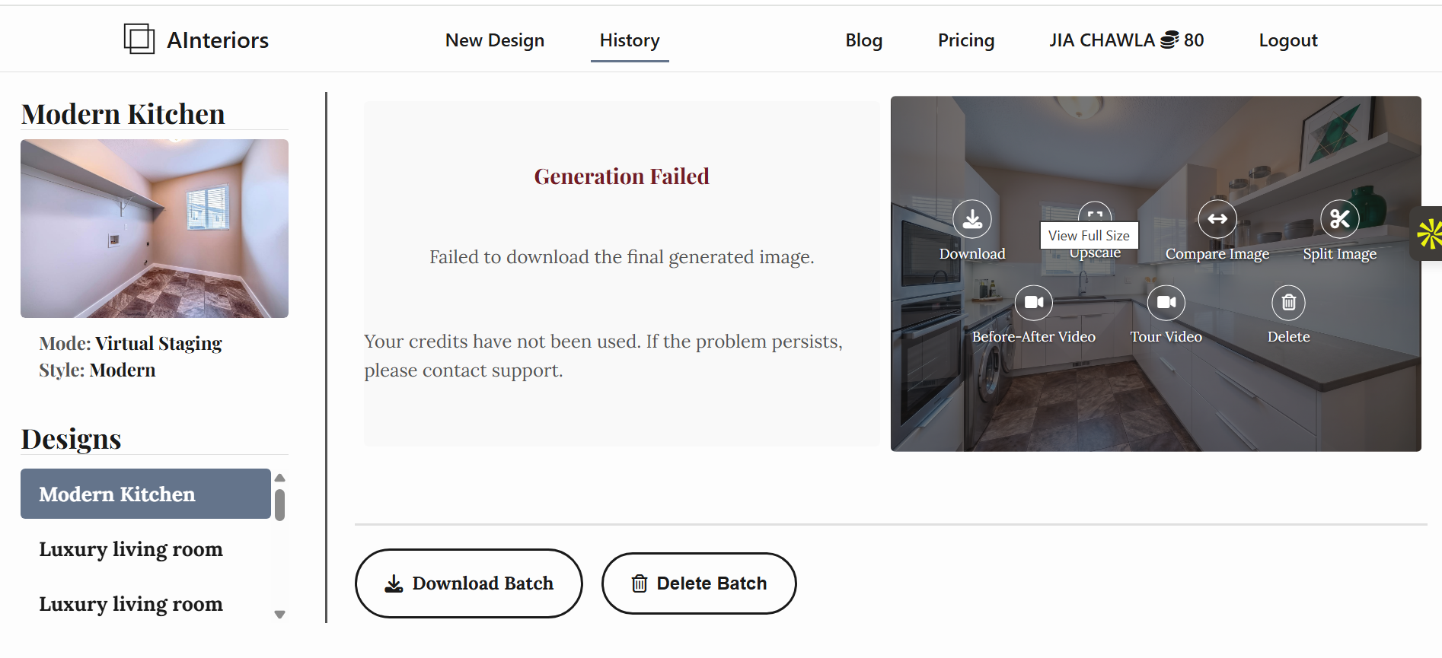Click the Designs section heading
1442x658 pixels.
click(72, 439)
